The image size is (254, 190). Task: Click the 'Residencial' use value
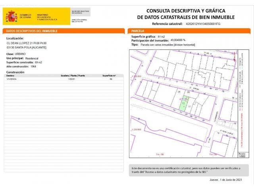[x=32, y=58]
